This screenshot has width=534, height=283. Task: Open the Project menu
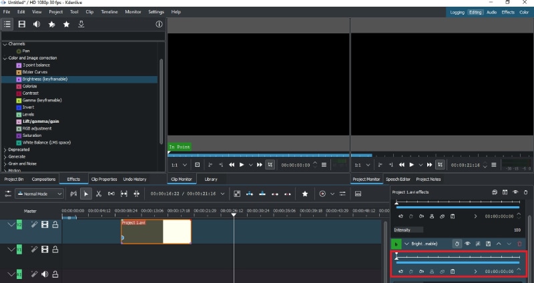pyautogui.click(x=55, y=11)
